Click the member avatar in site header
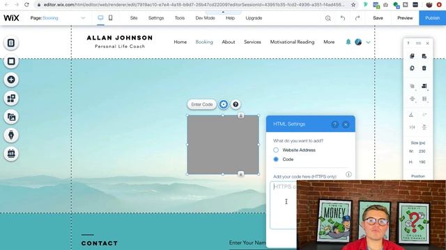Image resolution: width=446 pixels, height=250 pixels. tap(358, 42)
